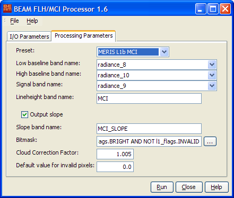Click the 'Low baseline band name:' label
The width and height of the screenshot is (234, 198).
click(x=48, y=63)
